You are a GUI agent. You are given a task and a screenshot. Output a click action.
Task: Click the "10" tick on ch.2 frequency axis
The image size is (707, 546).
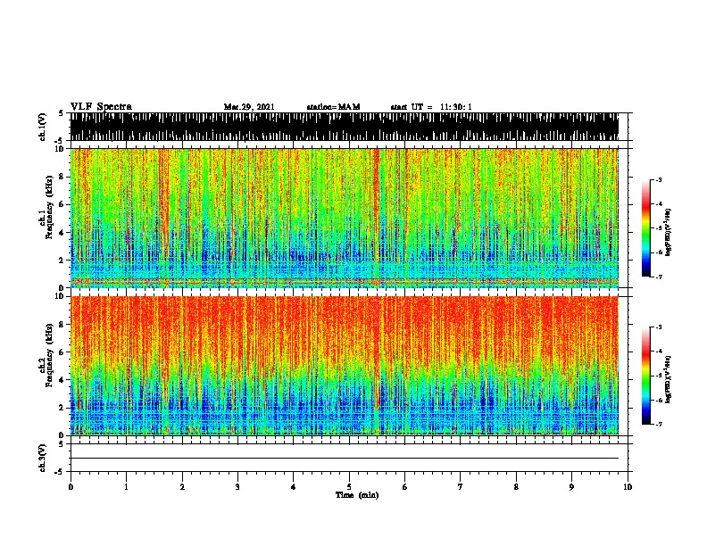[x=61, y=296]
